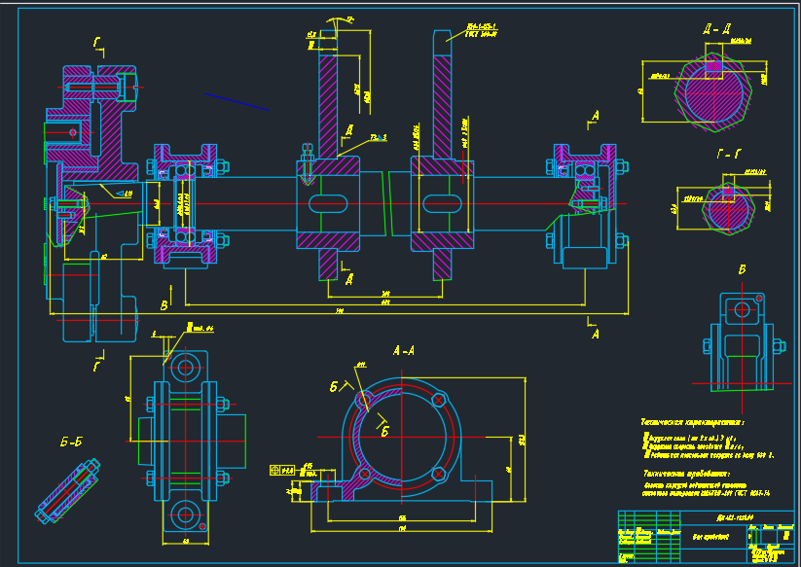Viewport: 801px width, 567px height.
Task: Click the technical requirements heading text
Action: pos(686,473)
